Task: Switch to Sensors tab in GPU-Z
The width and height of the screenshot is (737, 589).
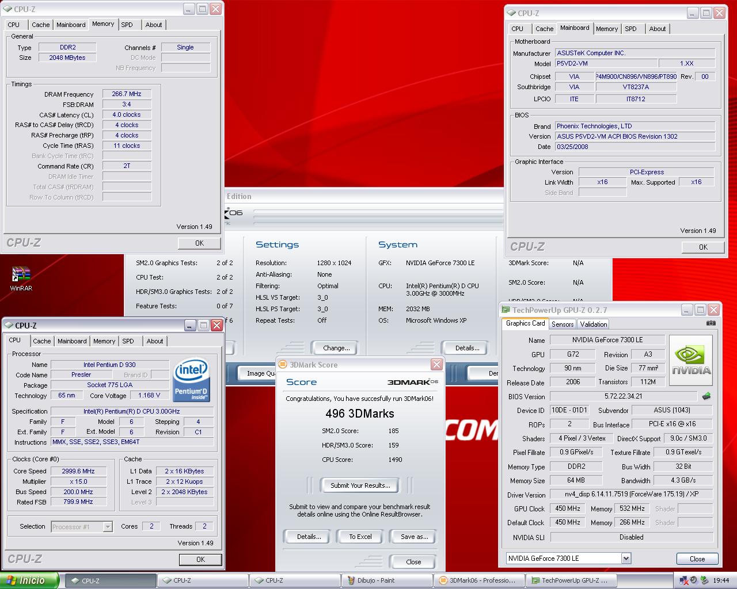Action: pos(563,324)
